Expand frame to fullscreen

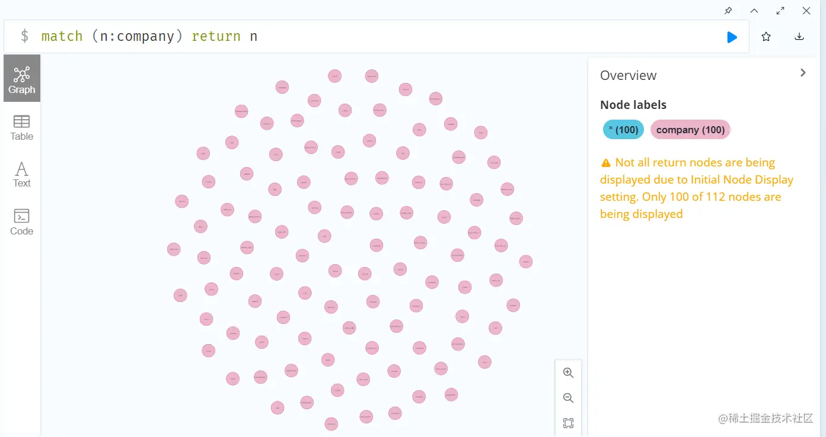point(780,11)
